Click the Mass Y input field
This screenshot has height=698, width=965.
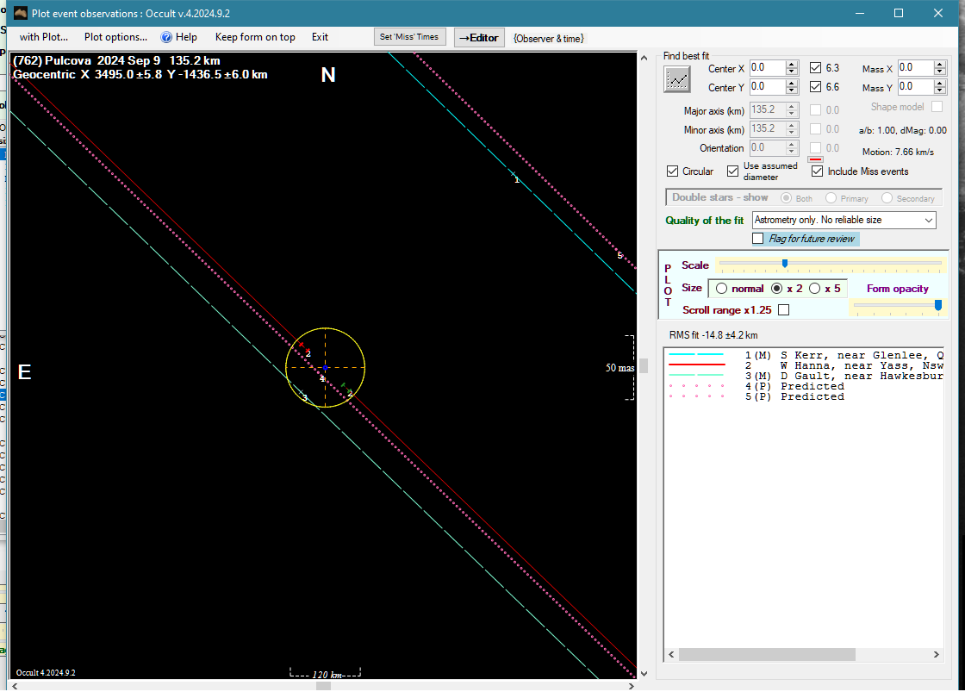915,87
